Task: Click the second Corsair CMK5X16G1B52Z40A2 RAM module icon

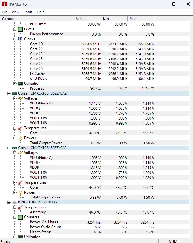Action: (x=14, y=148)
